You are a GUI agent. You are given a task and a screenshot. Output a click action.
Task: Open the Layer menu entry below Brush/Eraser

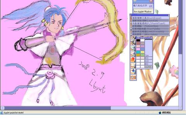150,21
